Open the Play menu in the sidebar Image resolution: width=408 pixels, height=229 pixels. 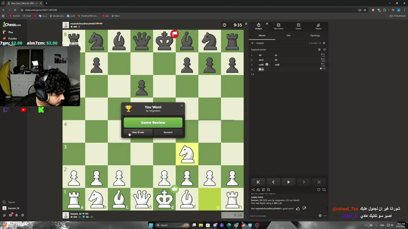(11, 32)
